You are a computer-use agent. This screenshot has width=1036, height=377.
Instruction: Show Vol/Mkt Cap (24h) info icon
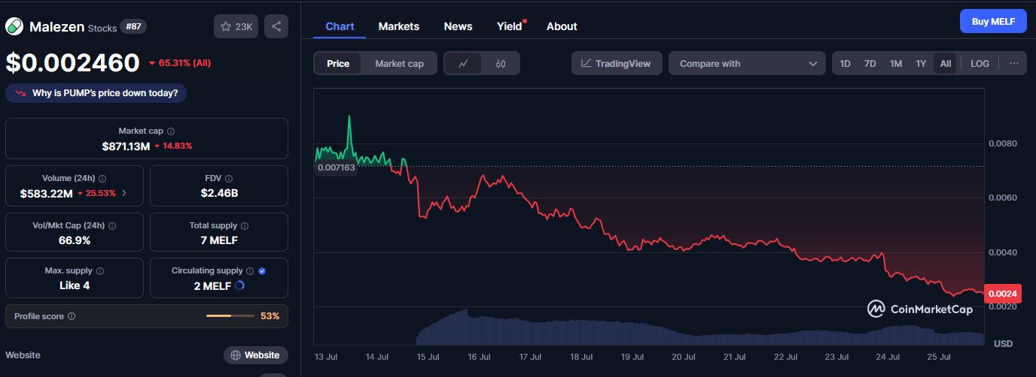click(111, 225)
